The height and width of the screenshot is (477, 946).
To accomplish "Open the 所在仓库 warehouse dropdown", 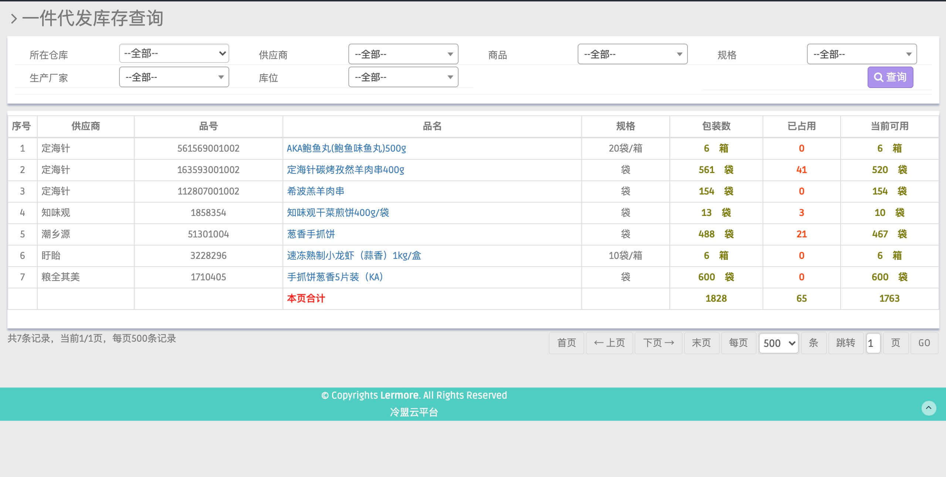I will pos(174,54).
